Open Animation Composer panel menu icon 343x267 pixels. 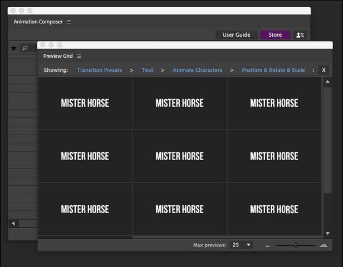point(69,22)
